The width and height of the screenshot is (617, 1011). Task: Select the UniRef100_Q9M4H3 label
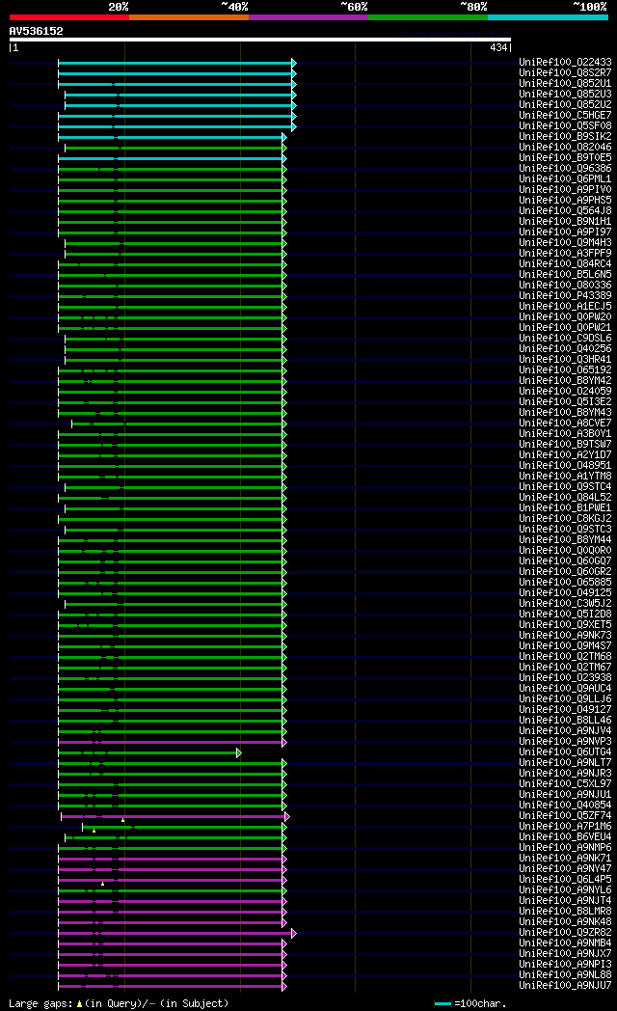[x=565, y=243]
